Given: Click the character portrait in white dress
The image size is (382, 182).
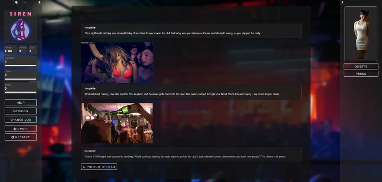Looking at the screenshot, I should point(361,34).
